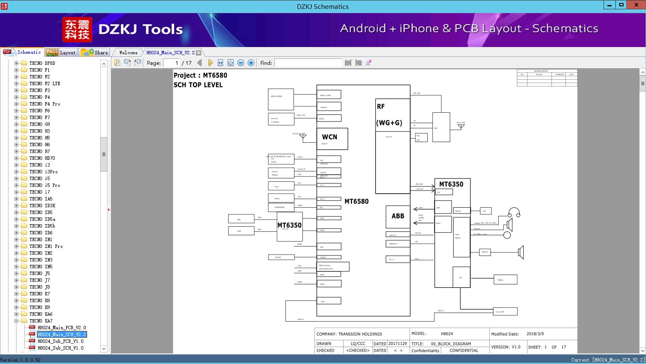The image size is (646, 364).
Task: Select the TECNO G9 folder
Action: point(39,124)
